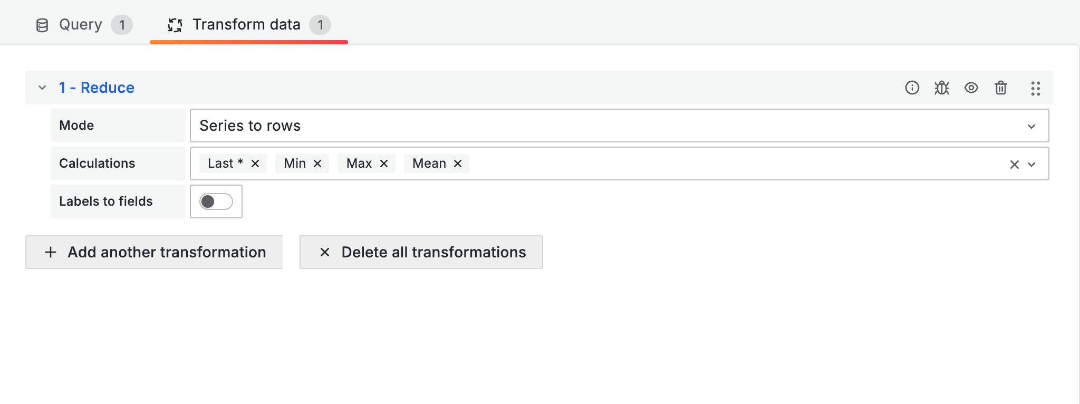The height and width of the screenshot is (404, 1080).
Task: Click Add another transformation button
Action: coord(154,252)
